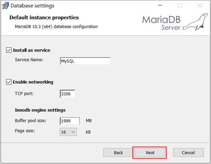Click the maximize window button
The width and height of the screenshot is (211, 164).
[x=180, y=5]
